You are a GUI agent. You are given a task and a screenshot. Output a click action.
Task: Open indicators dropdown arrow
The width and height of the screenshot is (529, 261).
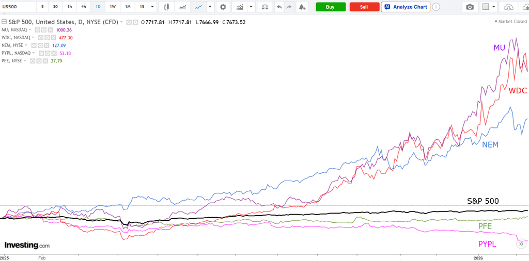point(251,7)
